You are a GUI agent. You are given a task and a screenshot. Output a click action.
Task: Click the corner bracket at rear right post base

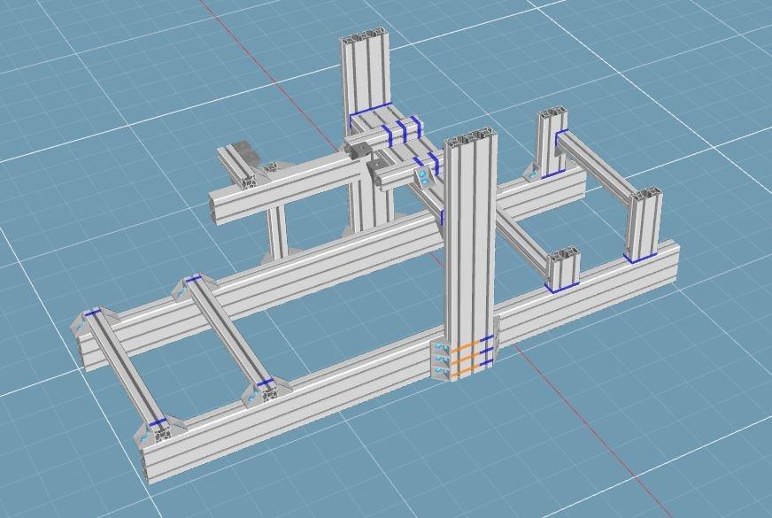pyautogui.click(x=534, y=170)
